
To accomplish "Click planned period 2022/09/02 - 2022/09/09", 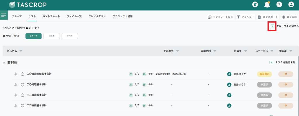I will 171,74.
